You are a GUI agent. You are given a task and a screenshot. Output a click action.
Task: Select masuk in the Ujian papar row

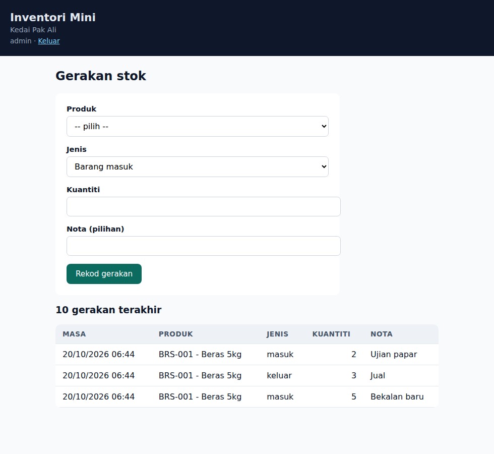[280, 354]
